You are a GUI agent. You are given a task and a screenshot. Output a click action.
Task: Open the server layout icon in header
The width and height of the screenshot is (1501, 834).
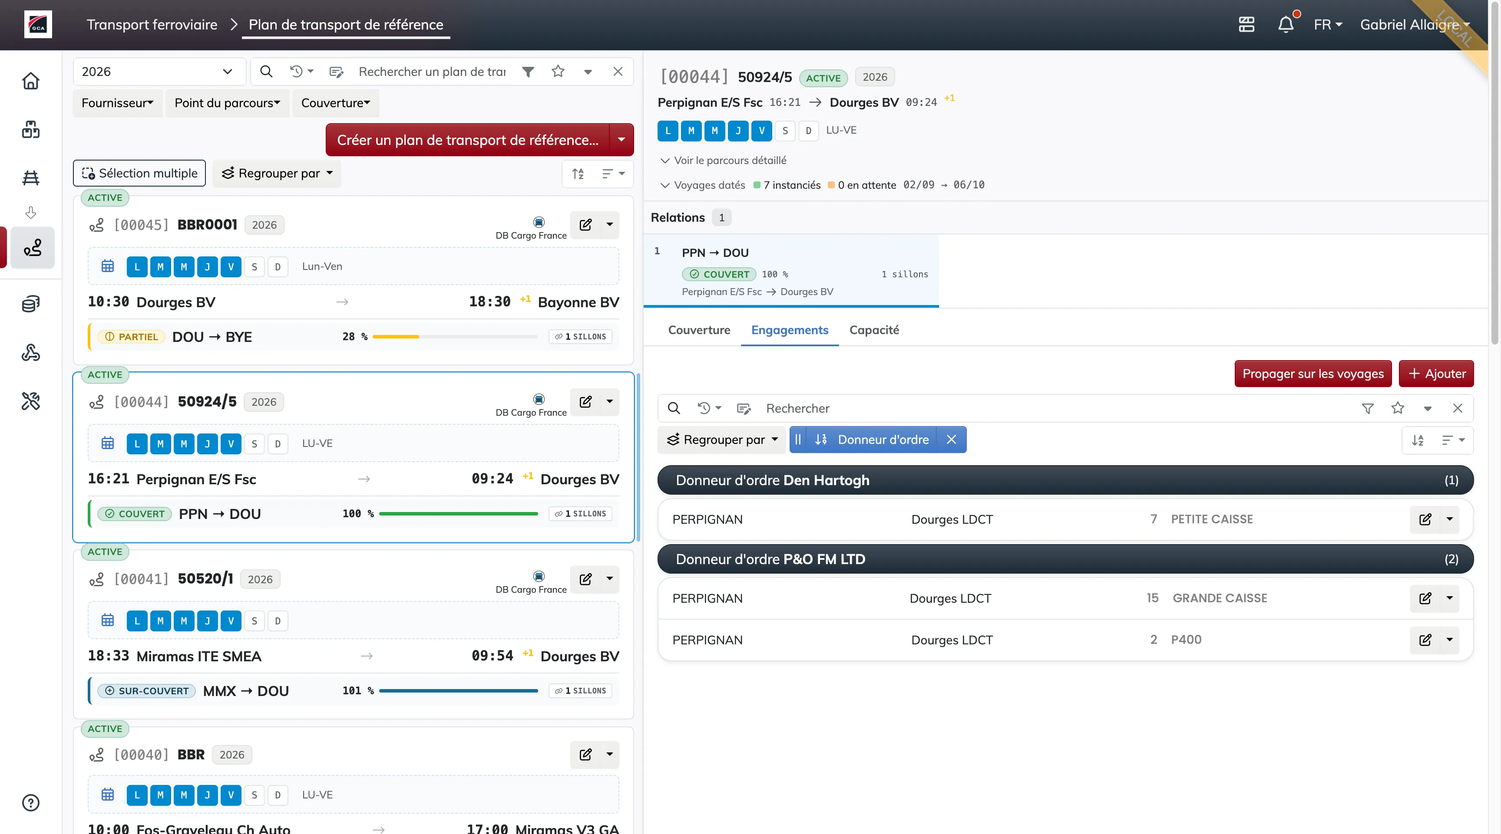[1246, 24]
